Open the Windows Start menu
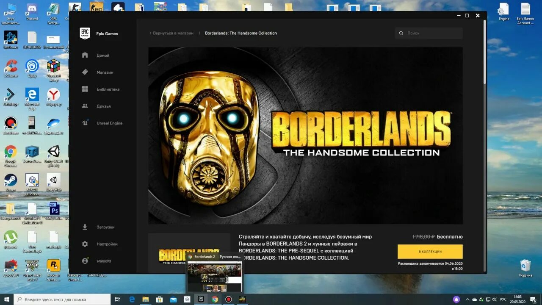Image resolution: width=542 pixels, height=305 pixels. point(7,299)
